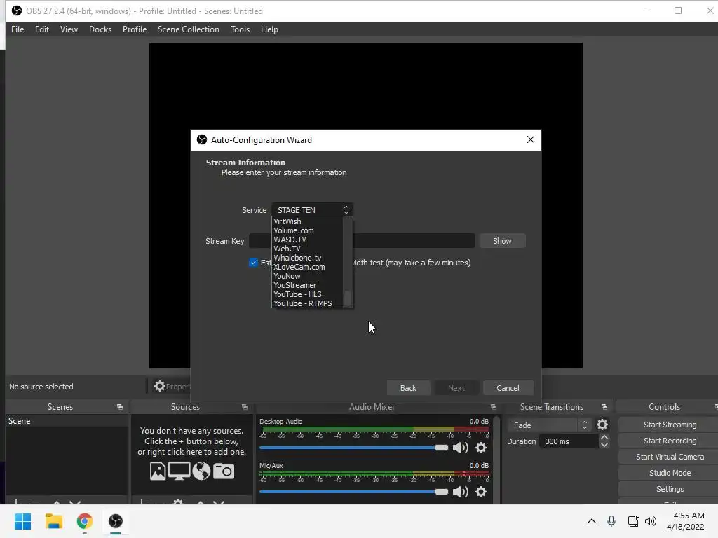Click Mic/Aux volume slider handle
The image size is (718, 538).
point(442,491)
